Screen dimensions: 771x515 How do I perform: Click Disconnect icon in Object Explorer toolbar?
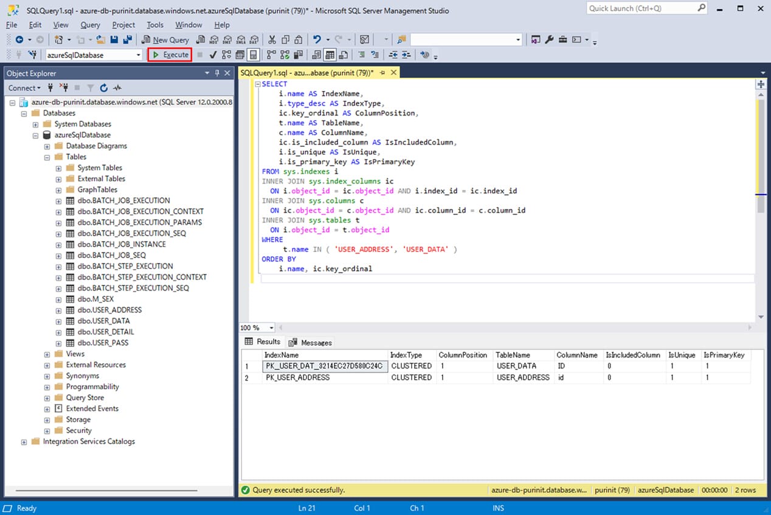[x=64, y=88]
